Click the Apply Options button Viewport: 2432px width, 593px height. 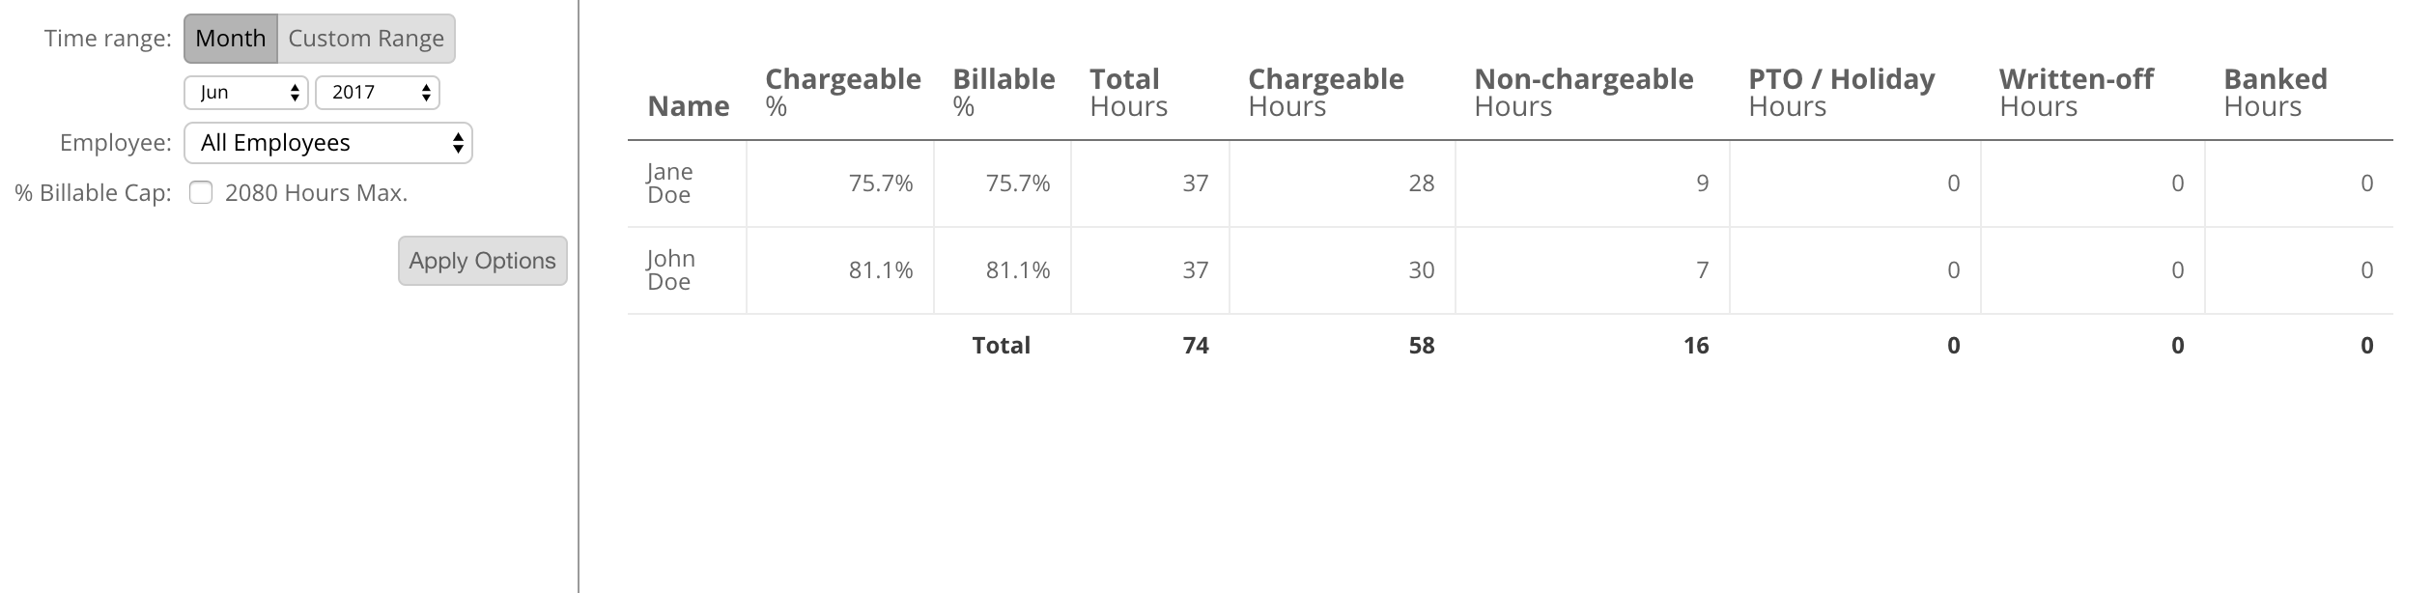click(x=483, y=261)
